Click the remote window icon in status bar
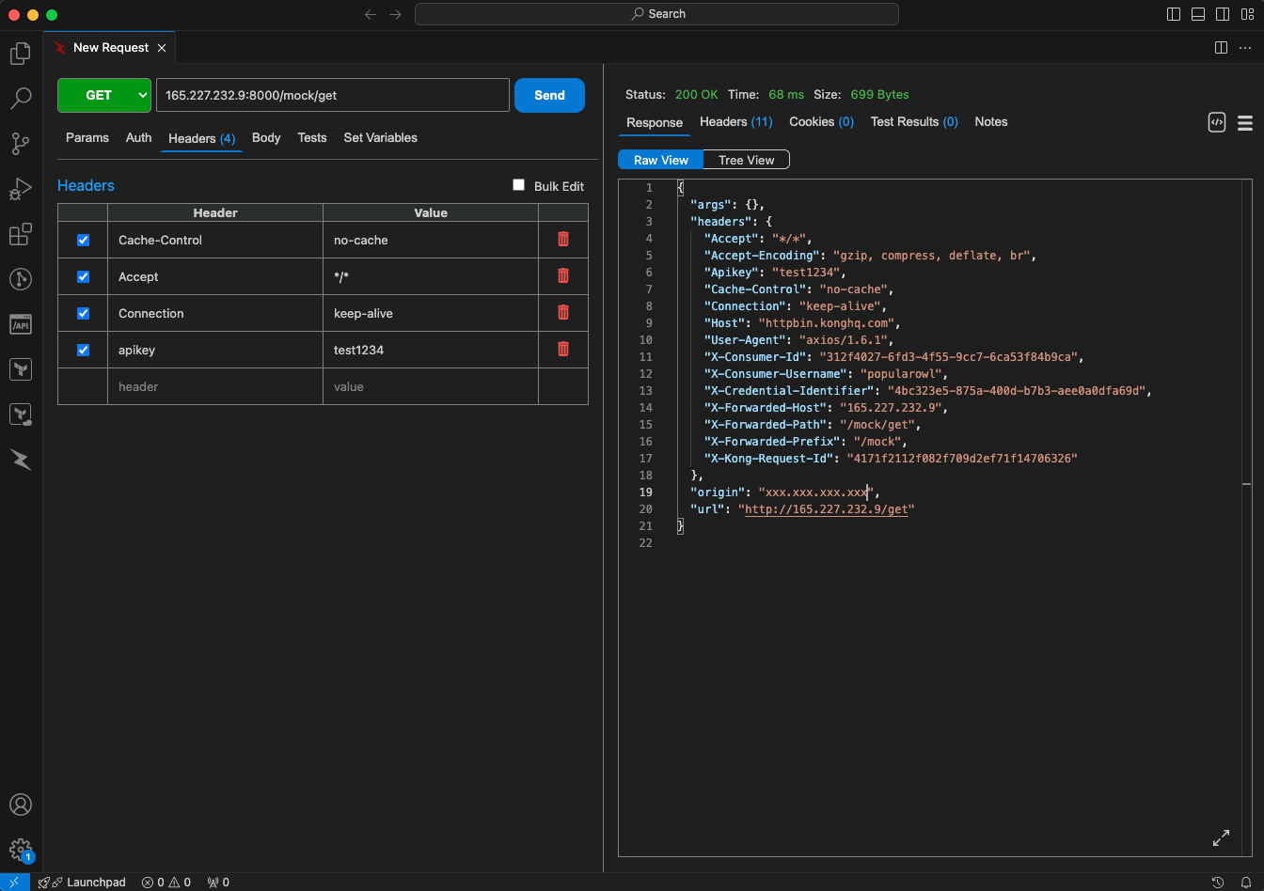The height and width of the screenshot is (891, 1264). [14, 883]
